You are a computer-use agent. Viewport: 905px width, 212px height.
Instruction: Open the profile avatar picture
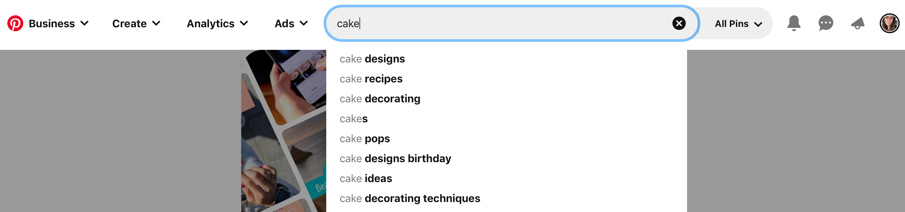click(889, 23)
